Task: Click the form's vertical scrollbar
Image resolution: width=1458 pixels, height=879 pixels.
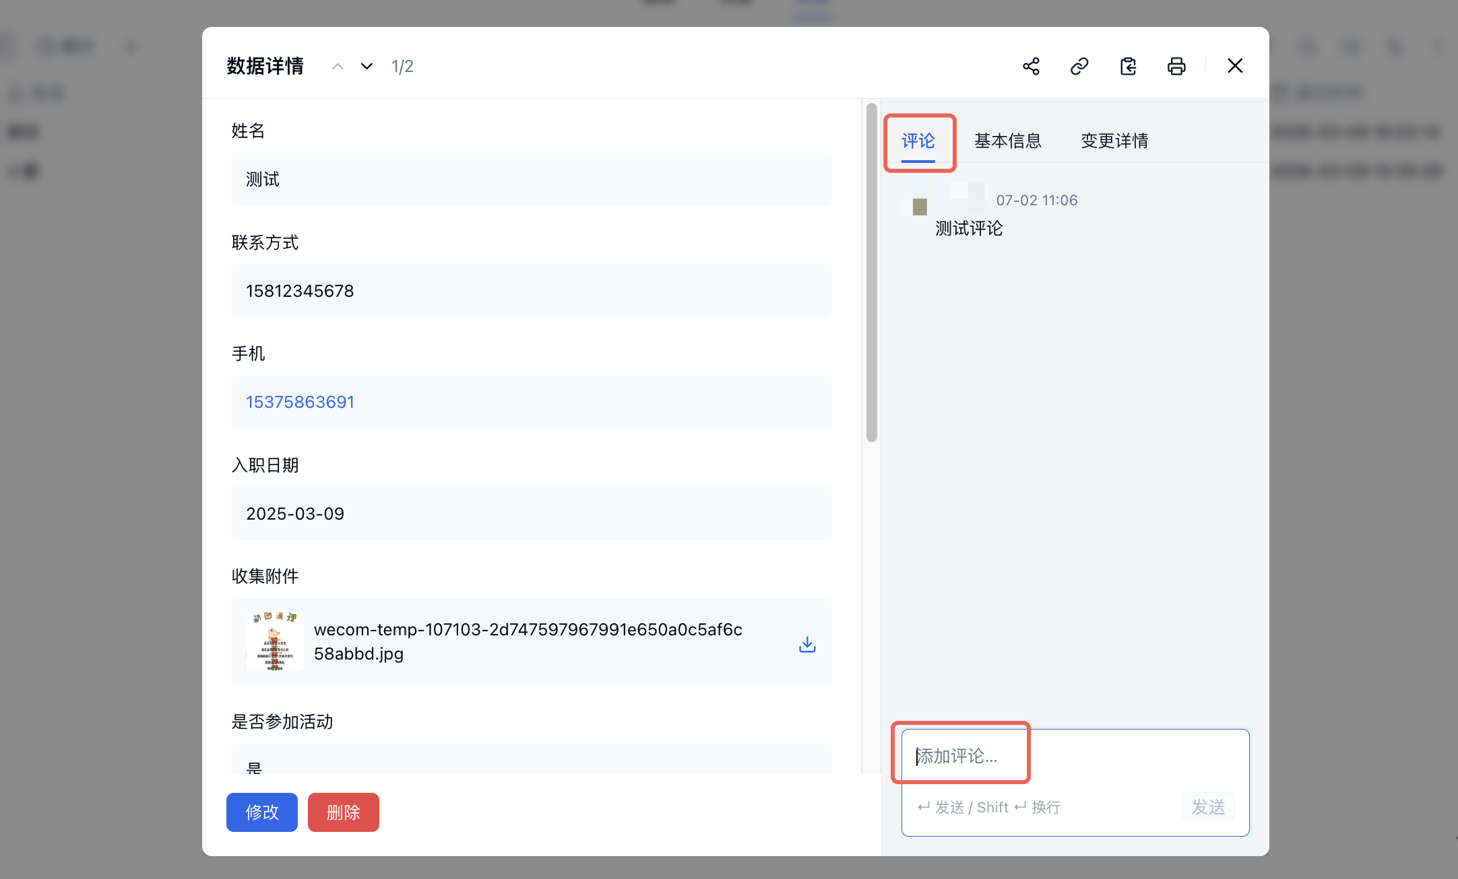Action: (x=872, y=273)
